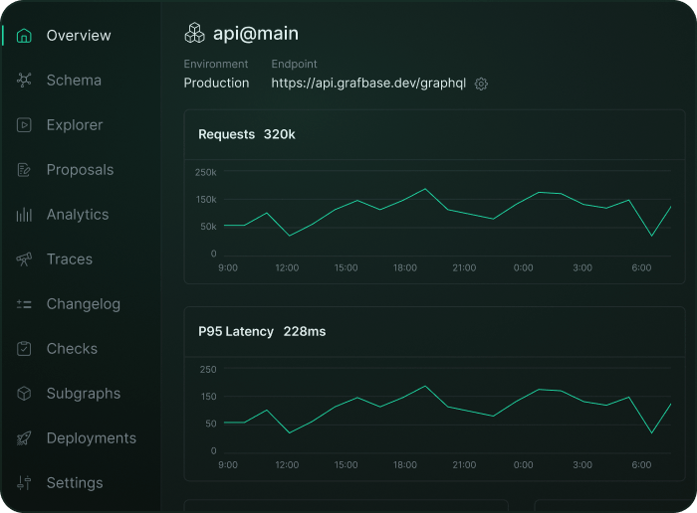Click the Settings sliders icon
The width and height of the screenshot is (697, 513).
coord(24,483)
